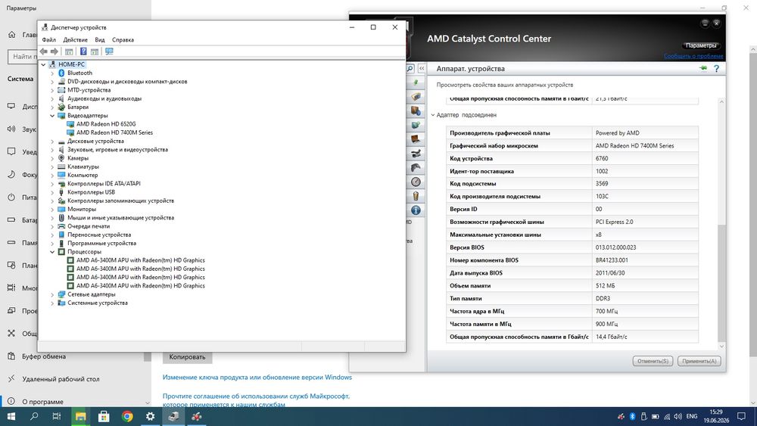Click the Search magnifier on the taskbar
The image size is (757, 426).
[x=34, y=416]
